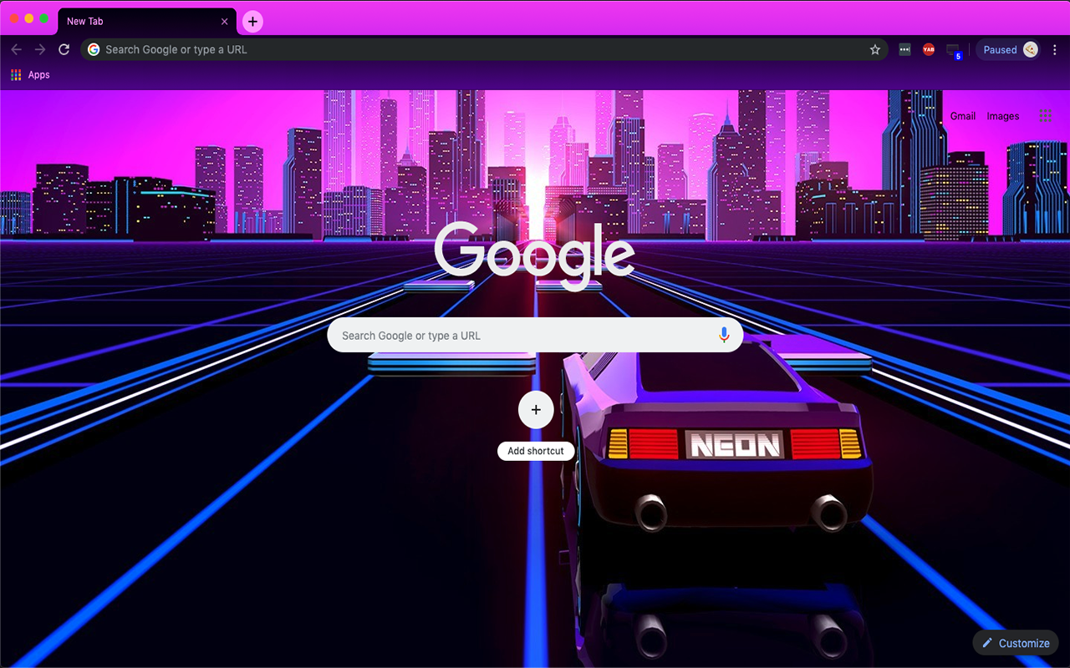Click the Add shortcut plus button
Screen dimensions: 1070x668
[x=536, y=410]
